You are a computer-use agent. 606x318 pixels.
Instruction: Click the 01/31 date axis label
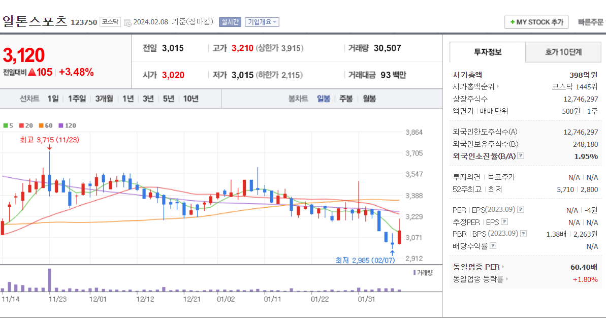(366, 299)
